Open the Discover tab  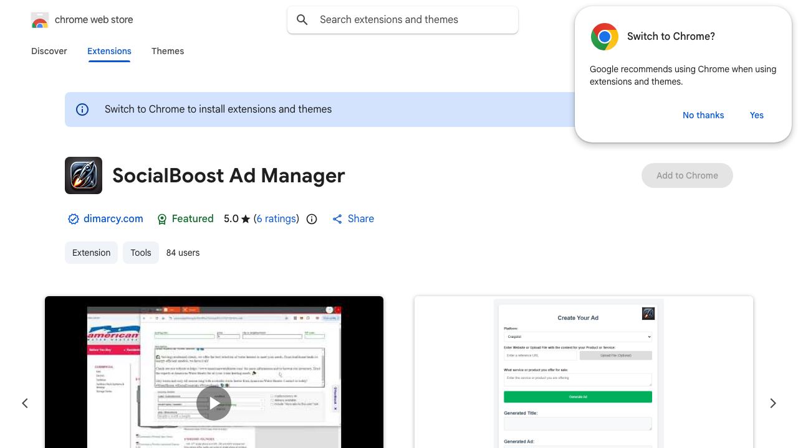[x=49, y=51]
